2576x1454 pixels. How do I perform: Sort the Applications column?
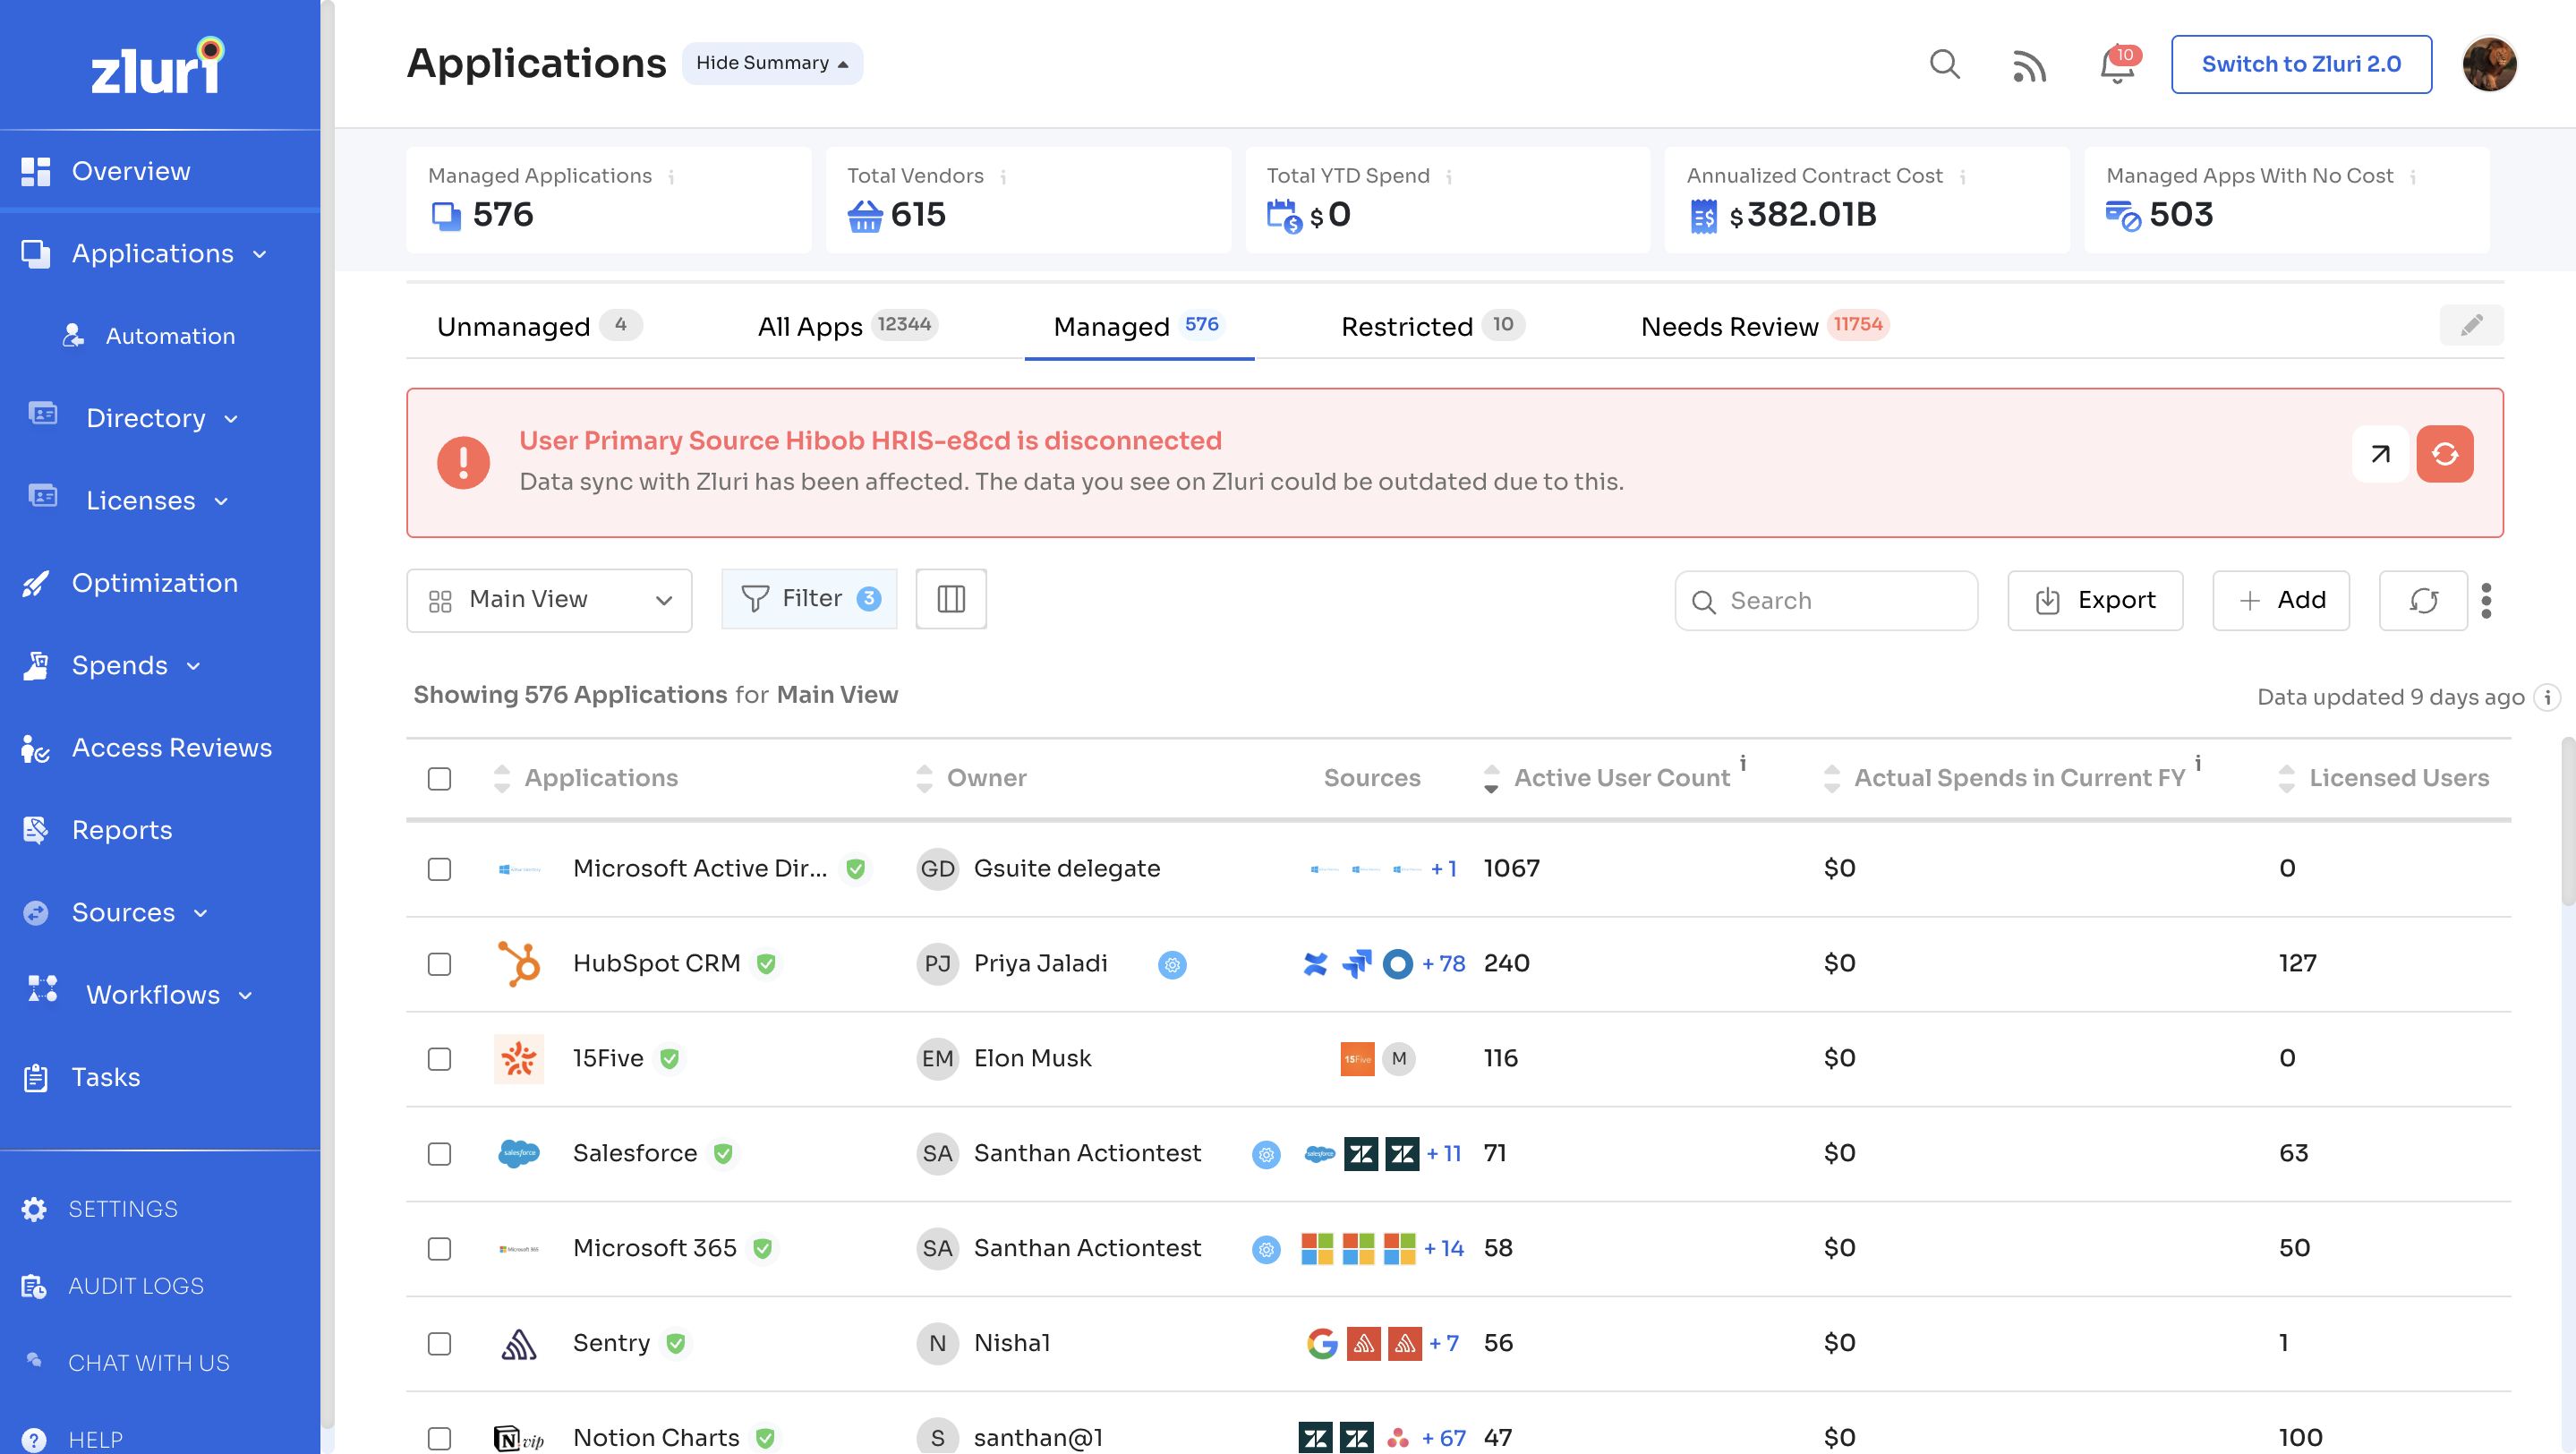(502, 778)
